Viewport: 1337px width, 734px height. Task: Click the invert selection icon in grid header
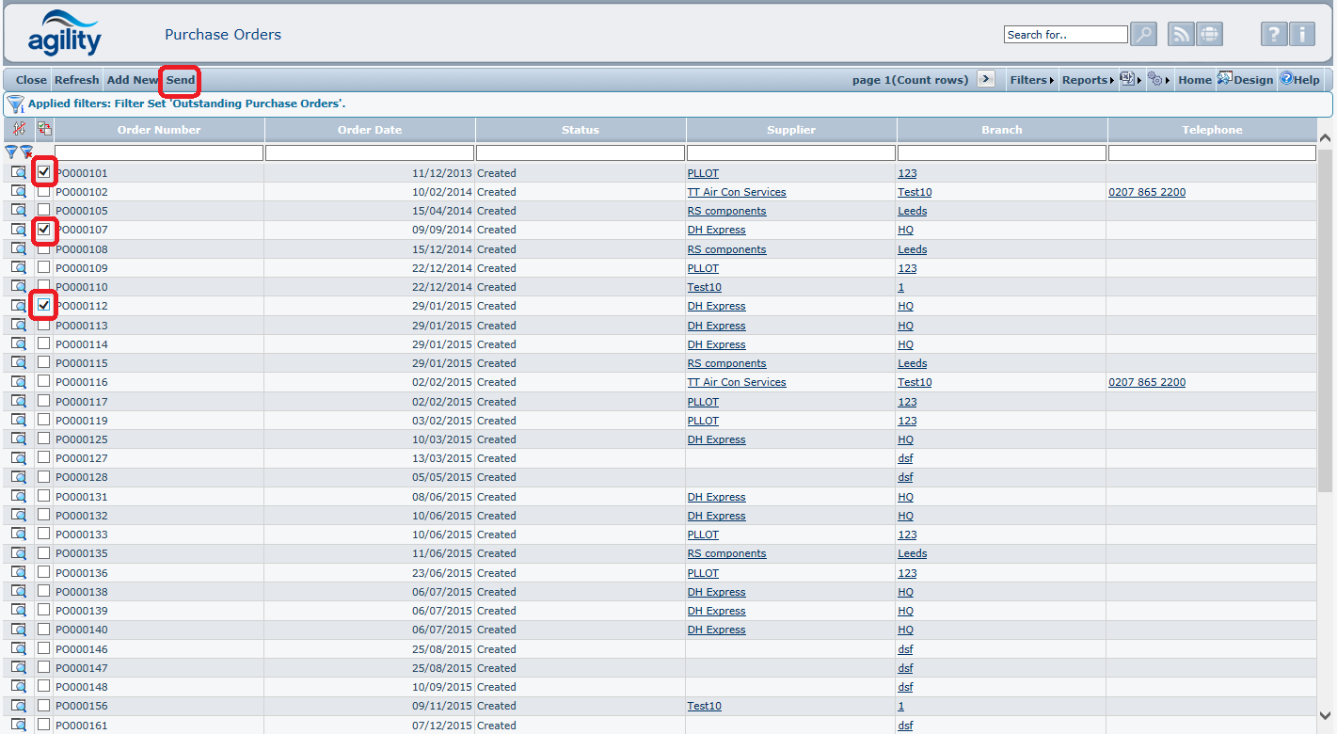[x=44, y=129]
